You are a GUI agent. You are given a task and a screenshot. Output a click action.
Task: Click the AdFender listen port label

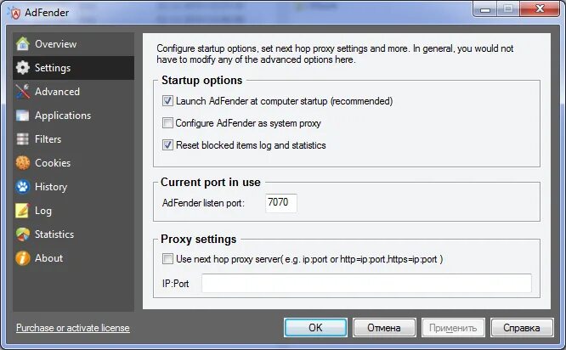[203, 203]
